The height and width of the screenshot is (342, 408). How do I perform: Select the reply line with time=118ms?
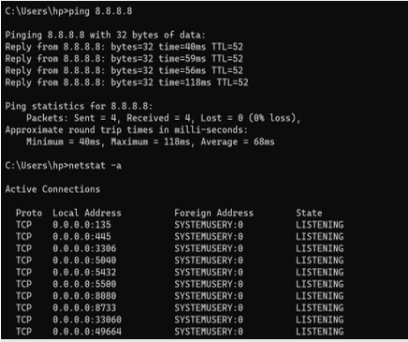click(126, 82)
